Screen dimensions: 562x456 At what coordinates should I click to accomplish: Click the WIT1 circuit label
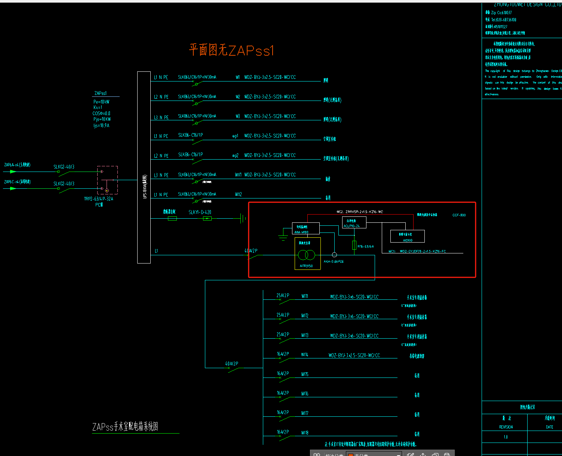pos(305,296)
